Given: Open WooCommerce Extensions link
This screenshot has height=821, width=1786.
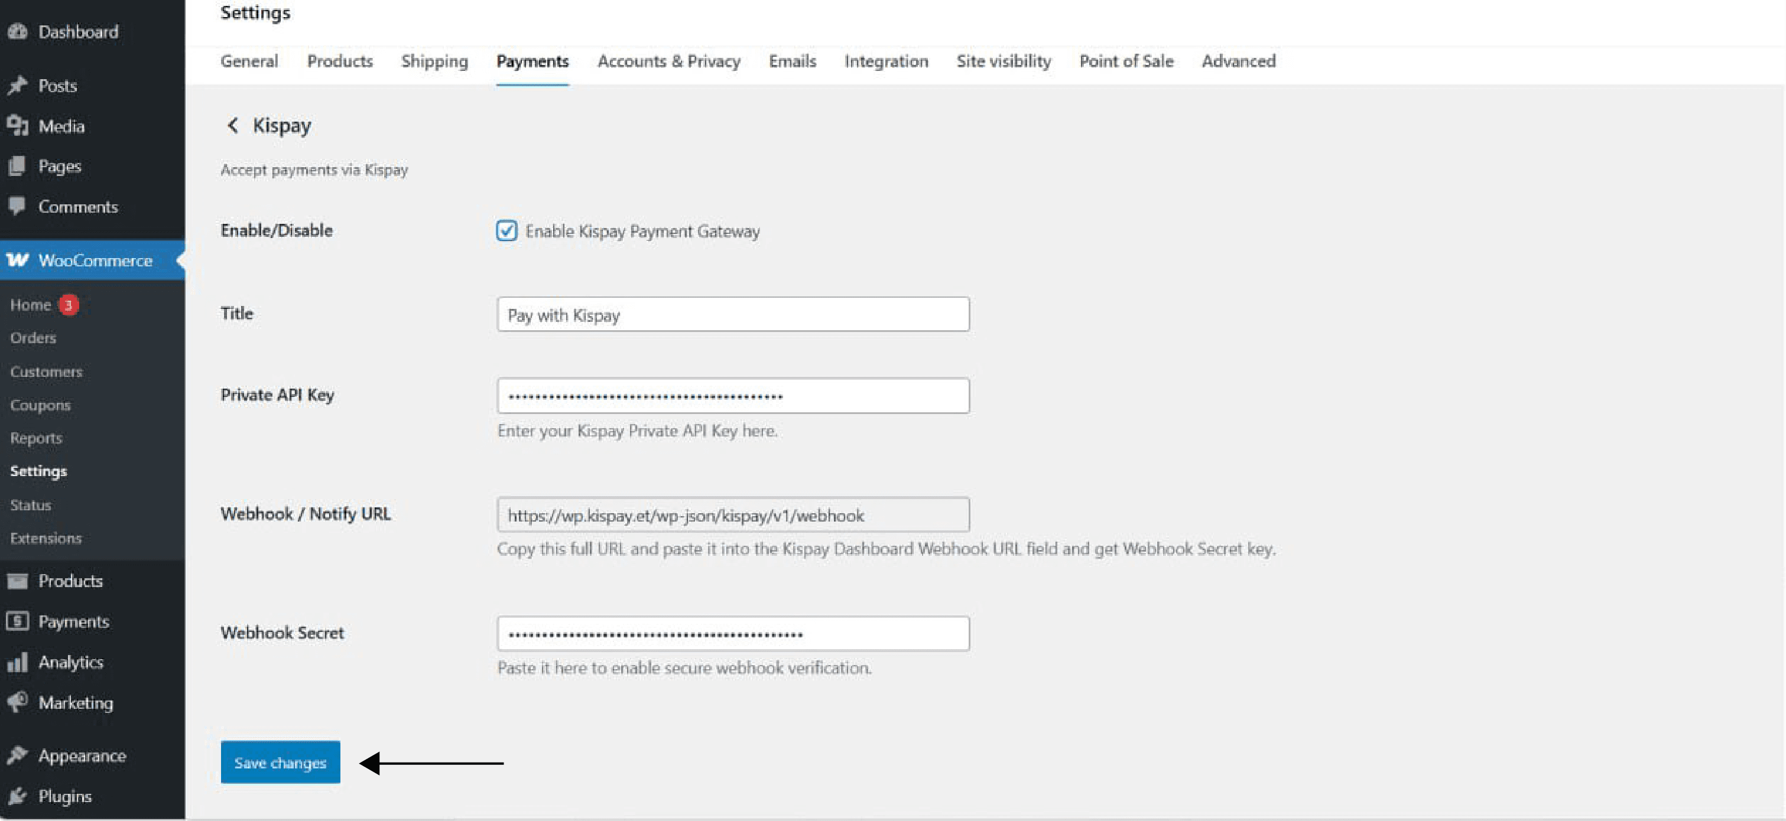Looking at the screenshot, I should tap(46, 537).
